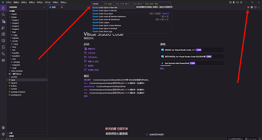Collapse the logo folder
The height and width of the screenshot is (140, 262).
click(27, 32)
